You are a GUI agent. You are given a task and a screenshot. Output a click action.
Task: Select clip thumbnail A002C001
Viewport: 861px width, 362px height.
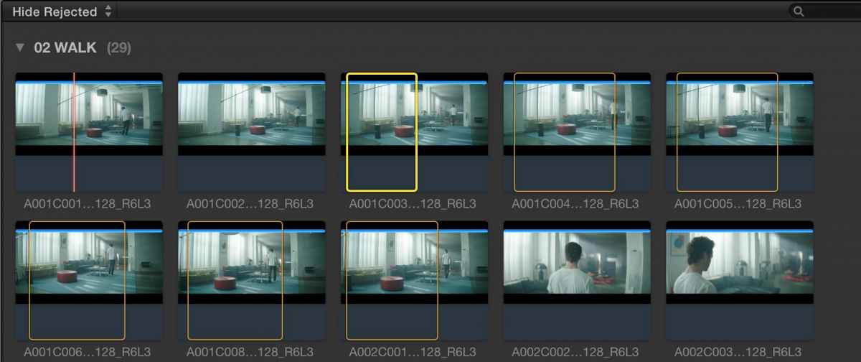point(414,280)
